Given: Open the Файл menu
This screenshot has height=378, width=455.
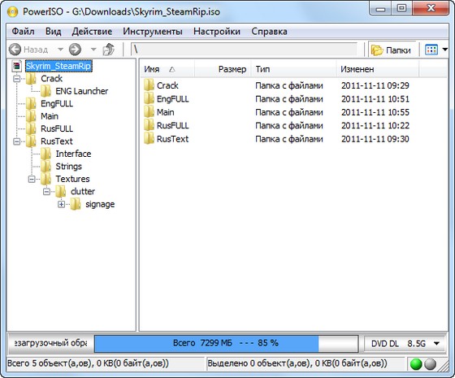Looking at the screenshot, I should (x=23, y=32).
